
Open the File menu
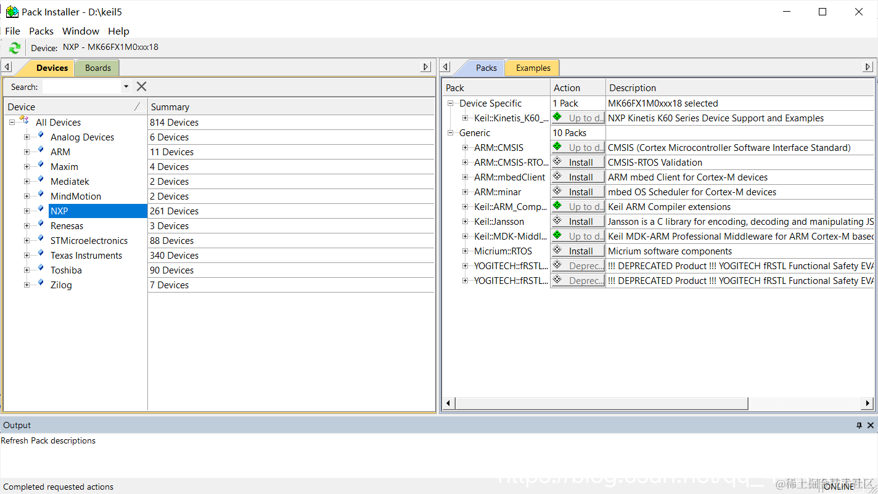pos(12,31)
